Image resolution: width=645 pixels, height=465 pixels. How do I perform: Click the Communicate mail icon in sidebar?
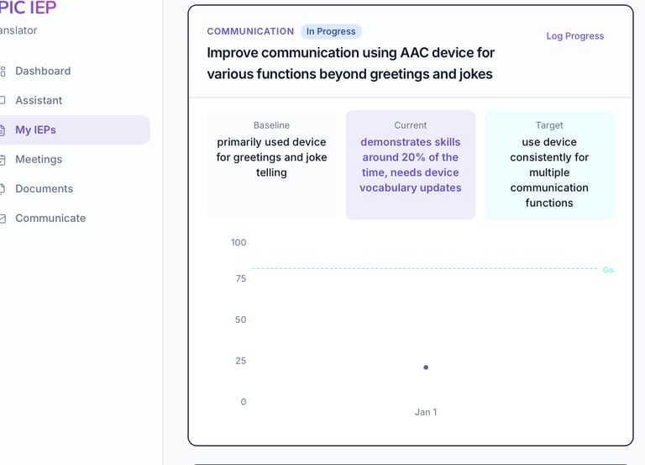(3, 219)
